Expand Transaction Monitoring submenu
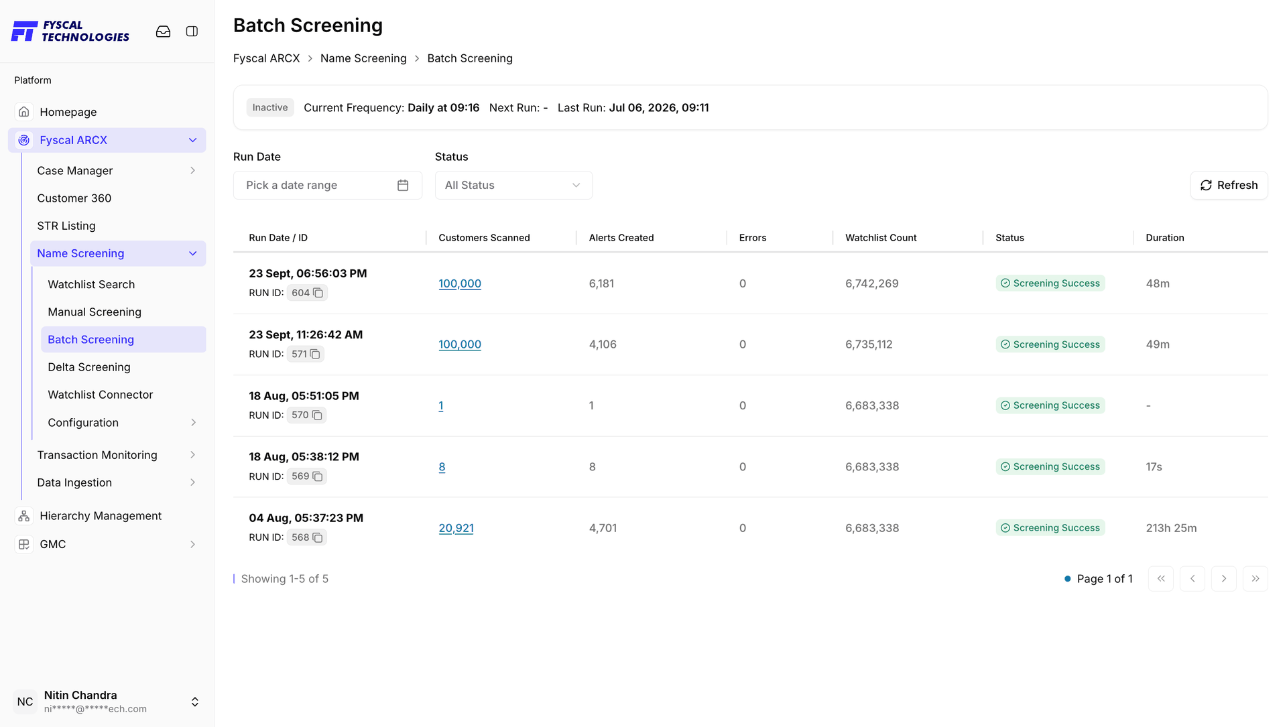This screenshot has width=1287, height=727. 193,455
